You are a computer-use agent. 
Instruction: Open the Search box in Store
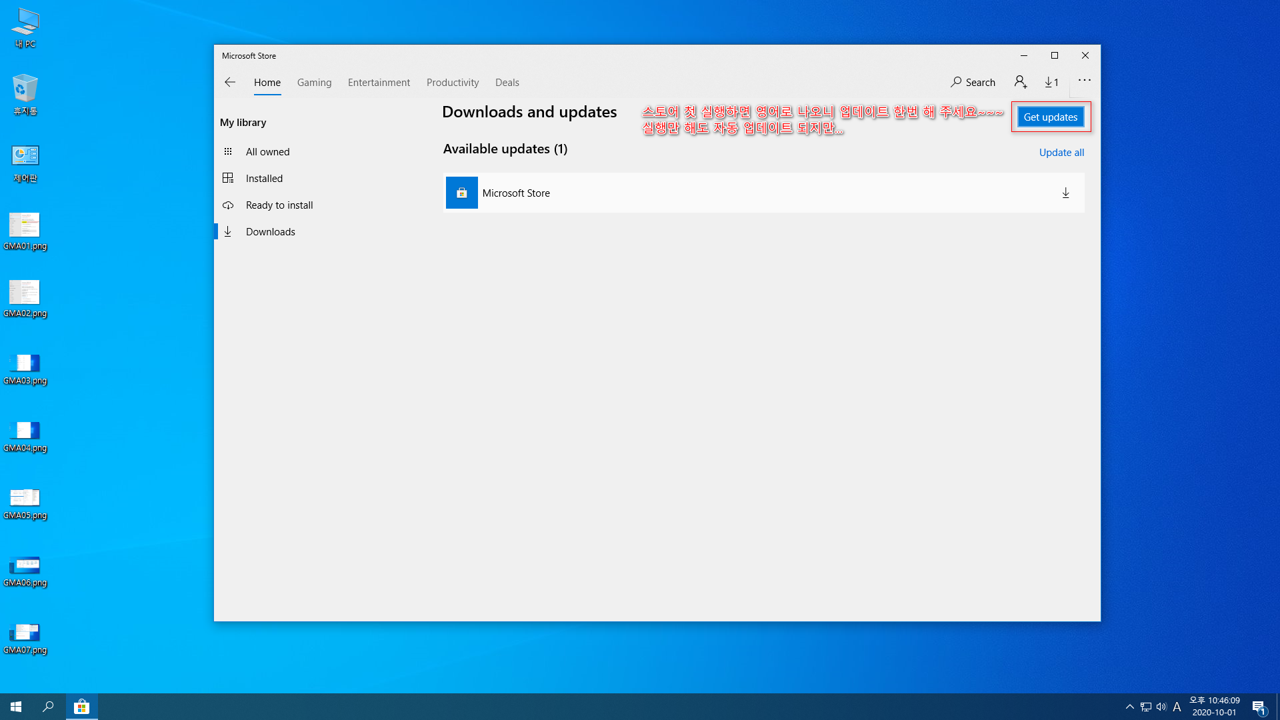[x=973, y=82]
